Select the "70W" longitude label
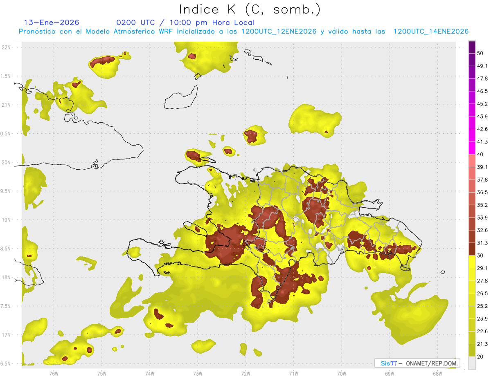 pos(341,373)
